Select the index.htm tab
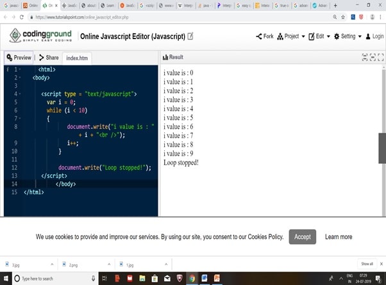386x285 pixels. (x=77, y=58)
